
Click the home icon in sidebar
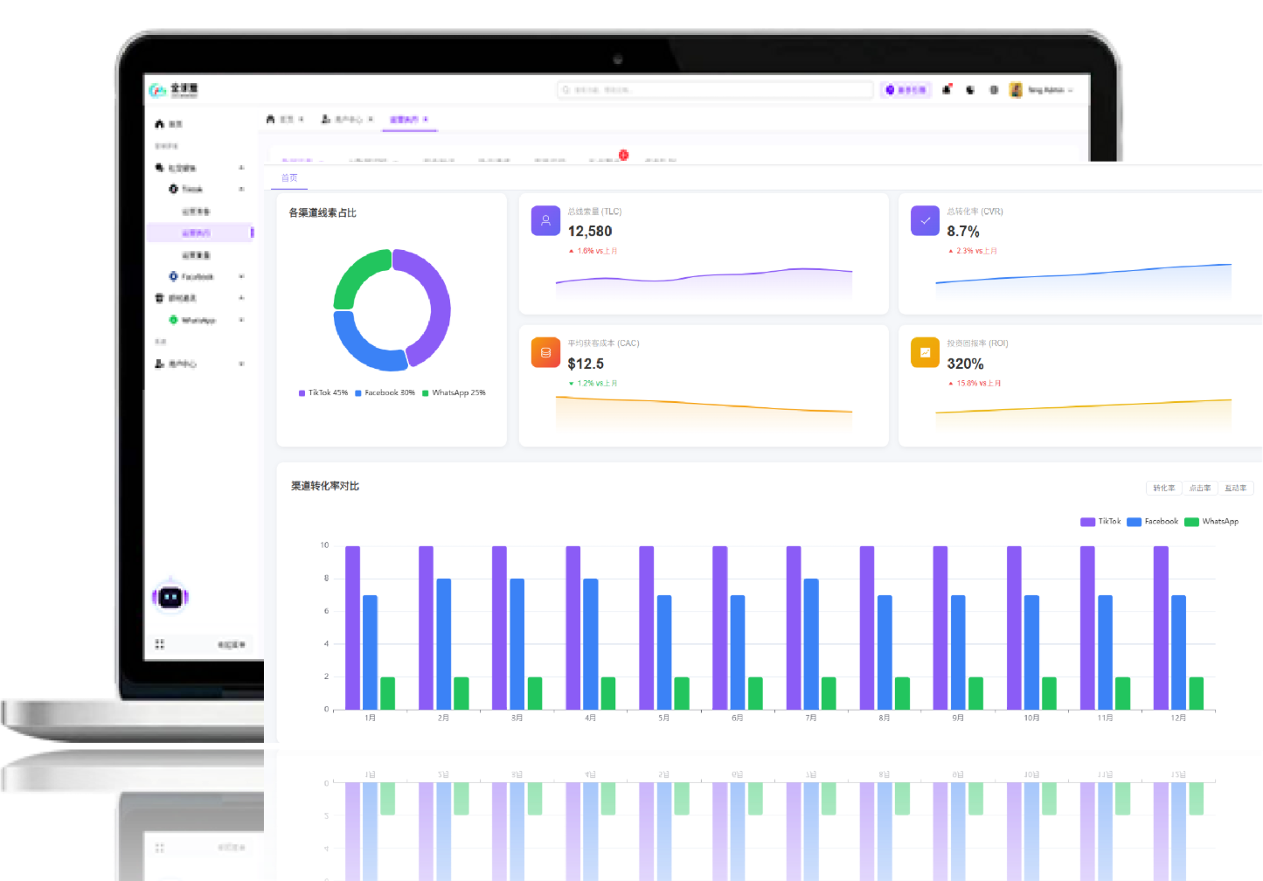[x=160, y=124]
